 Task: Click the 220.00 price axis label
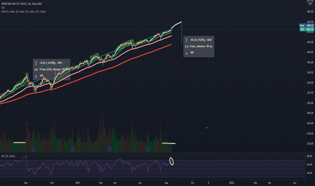click(310, 144)
